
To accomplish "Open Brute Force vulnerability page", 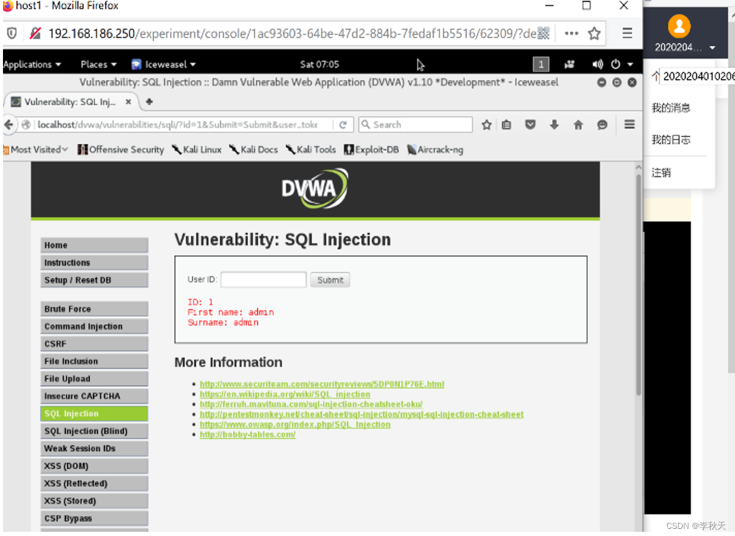I will [x=94, y=309].
